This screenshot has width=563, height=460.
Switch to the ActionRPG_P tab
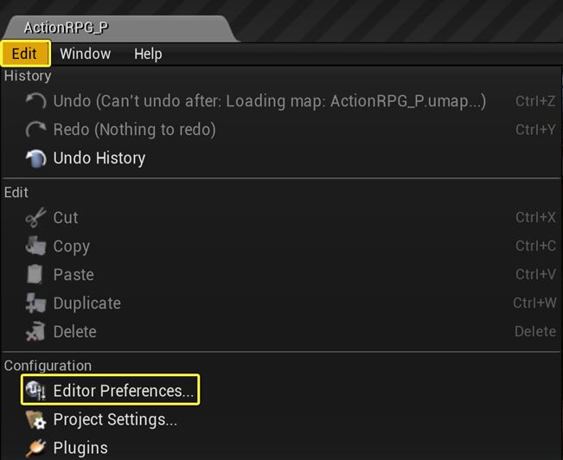tap(66, 28)
